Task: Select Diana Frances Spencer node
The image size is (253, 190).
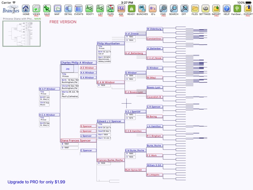Action: (78, 140)
